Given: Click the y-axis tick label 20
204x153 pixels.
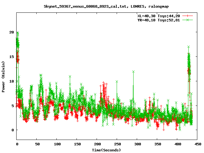Looking at the screenshot, I should tap(11, 32).
